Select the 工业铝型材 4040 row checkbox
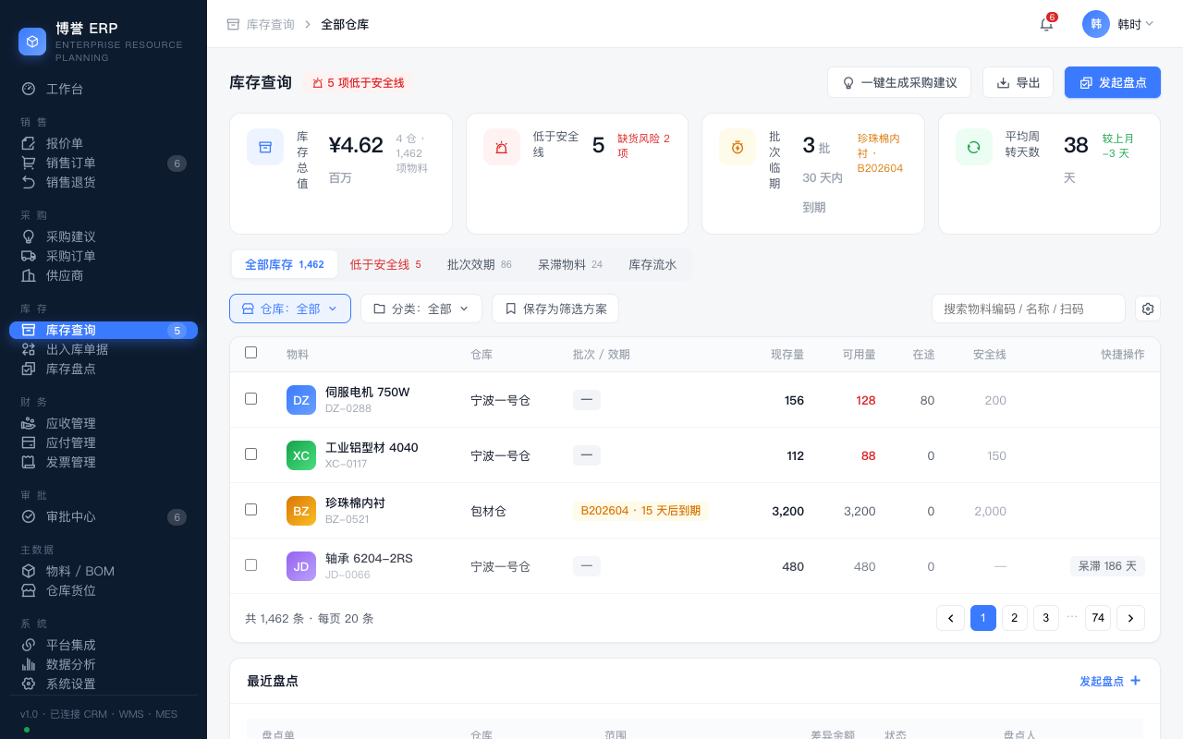1183x739 pixels. (250, 454)
